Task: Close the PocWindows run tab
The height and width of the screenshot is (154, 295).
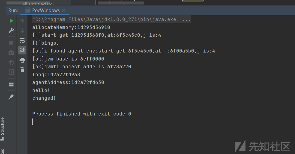Action: coord(64,10)
